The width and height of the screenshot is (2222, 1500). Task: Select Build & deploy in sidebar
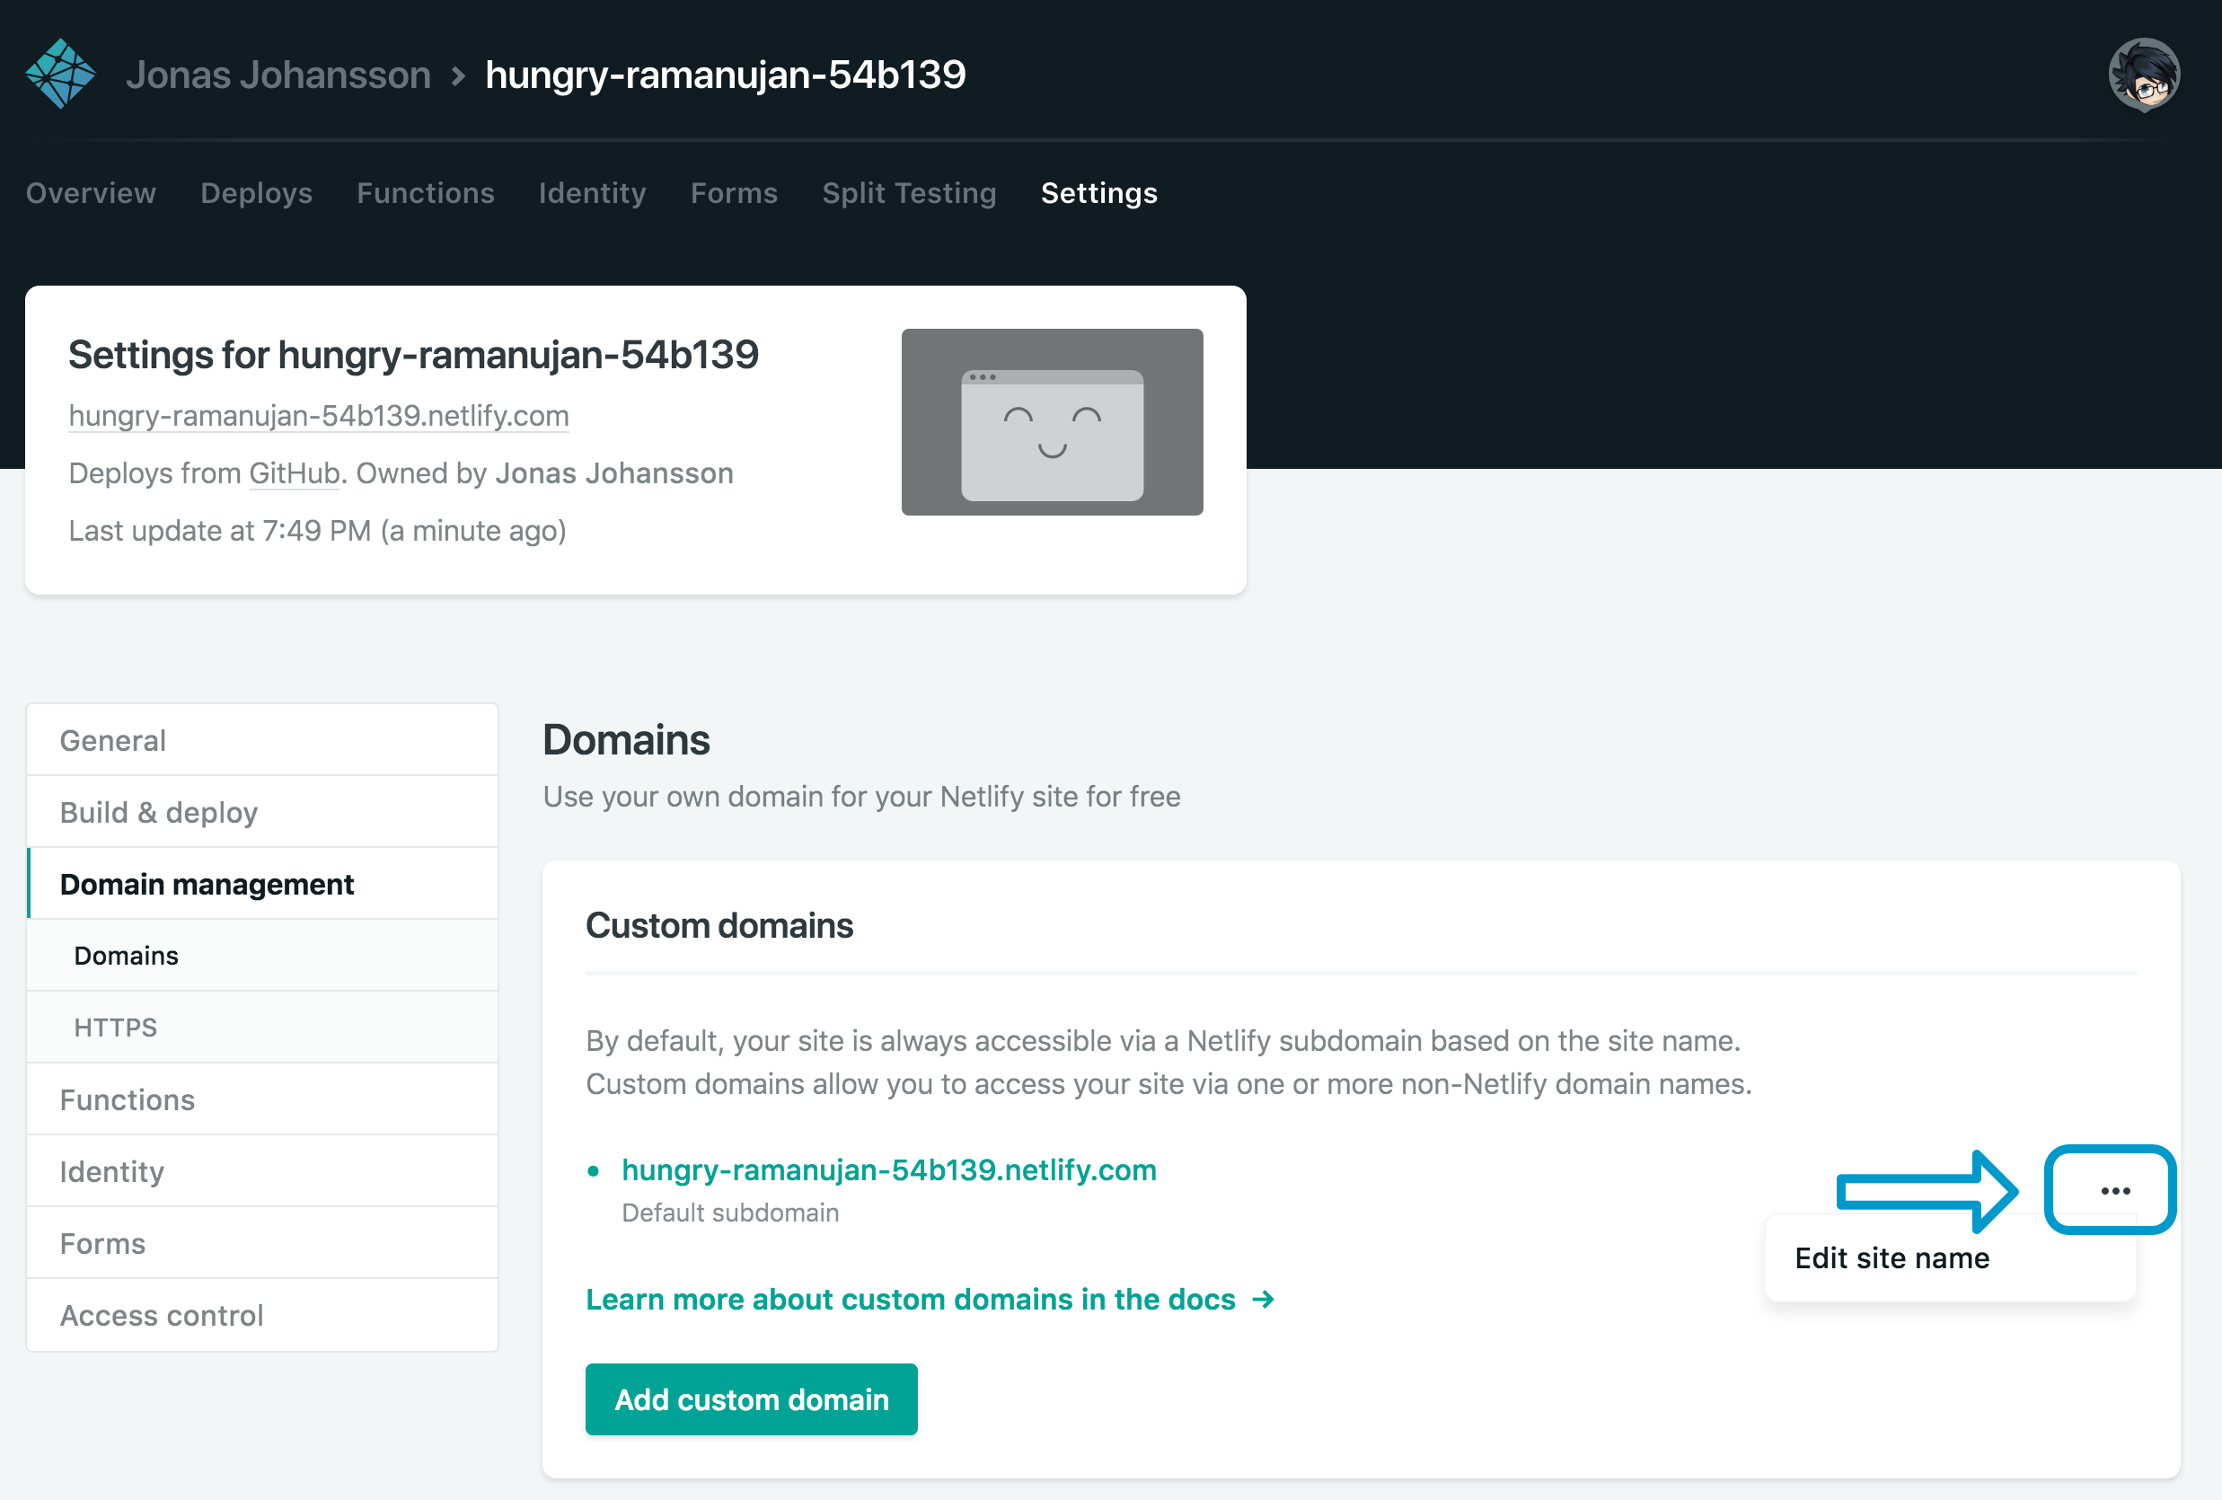click(262, 812)
